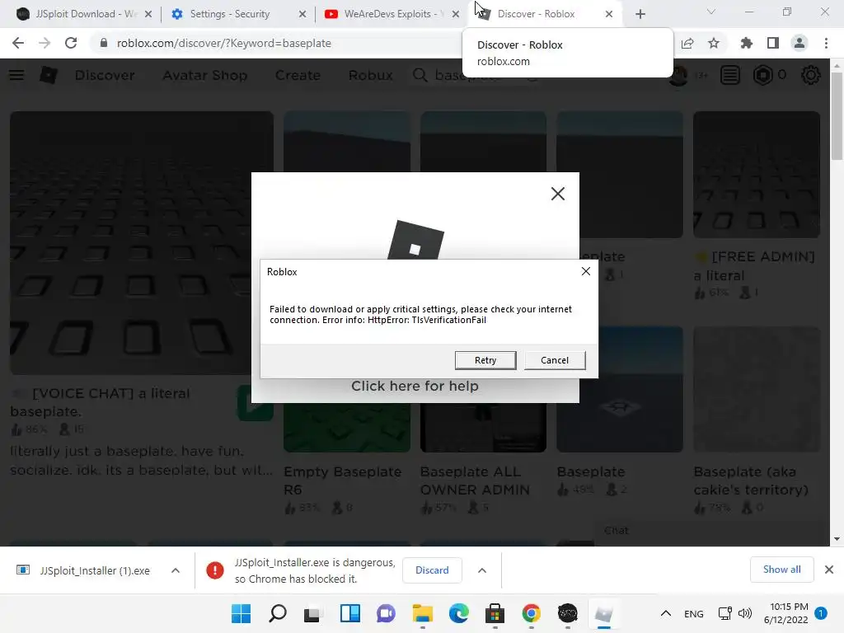Click the 'Click here for help' link
The width and height of the screenshot is (844, 633).
tap(415, 386)
